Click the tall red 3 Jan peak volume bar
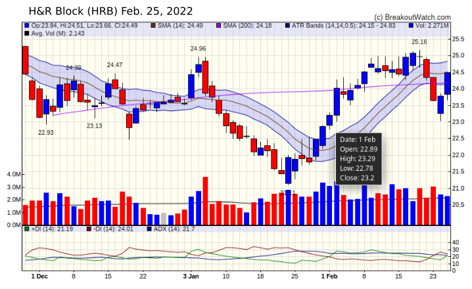Screen dimensions: 472x289 pyautogui.click(x=205, y=201)
